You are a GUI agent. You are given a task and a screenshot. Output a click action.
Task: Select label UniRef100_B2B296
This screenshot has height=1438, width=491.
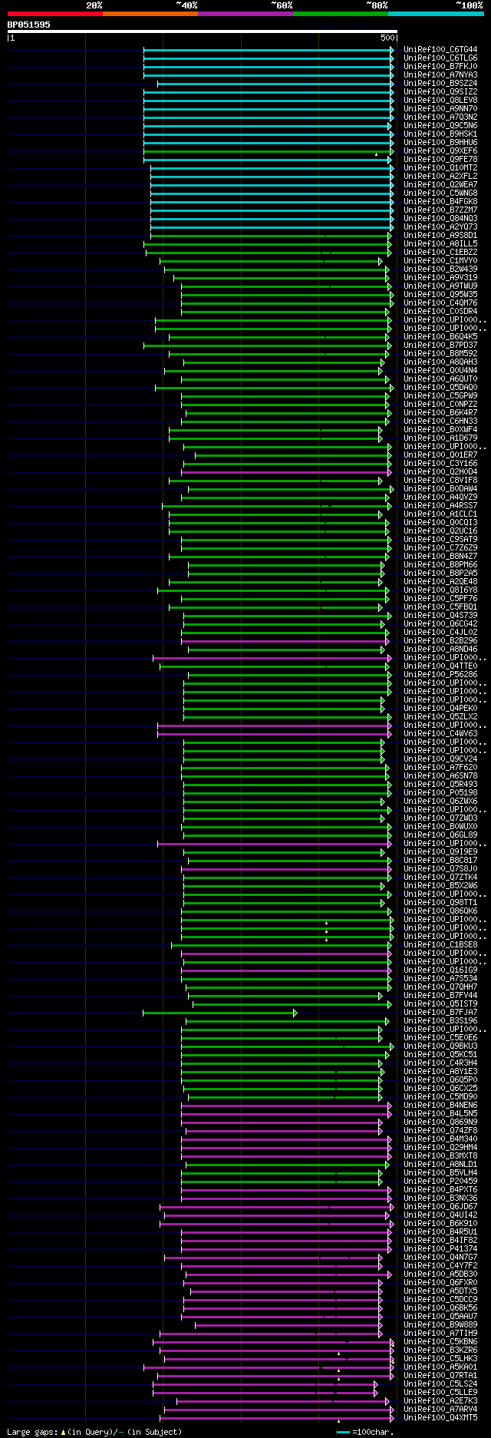tap(440, 641)
